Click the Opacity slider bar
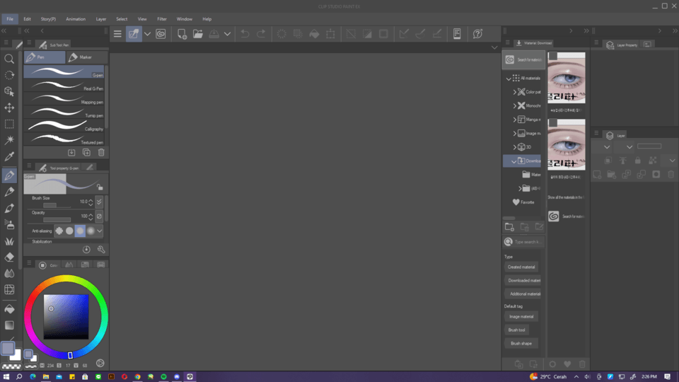This screenshot has width=679, height=382. coord(57,219)
